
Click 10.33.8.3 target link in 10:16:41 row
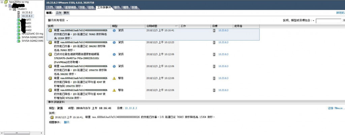pos(223,30)
